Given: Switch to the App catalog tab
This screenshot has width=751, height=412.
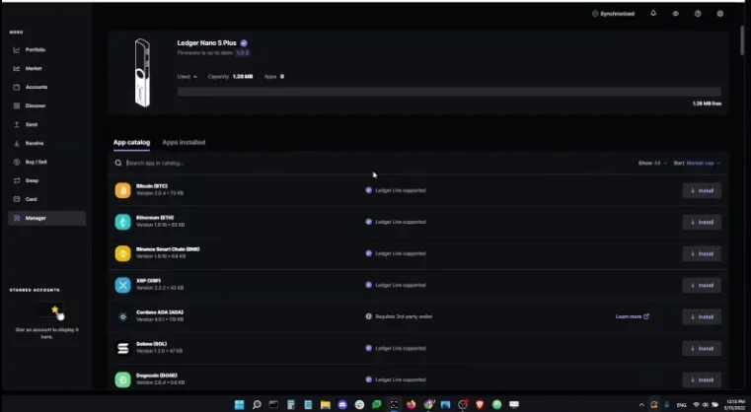Looking at the screenshot, I should coord(131,142).
